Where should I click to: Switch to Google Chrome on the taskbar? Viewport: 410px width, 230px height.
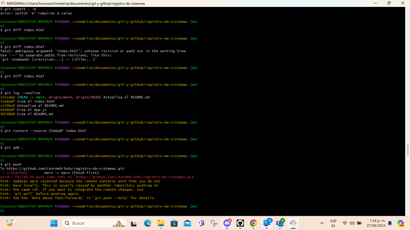tap(254, 223)
